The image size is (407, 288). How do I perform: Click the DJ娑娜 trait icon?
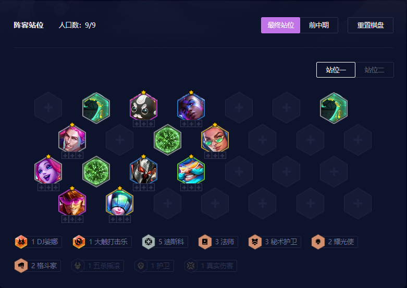pyautogui.click(x=21, y=242)
